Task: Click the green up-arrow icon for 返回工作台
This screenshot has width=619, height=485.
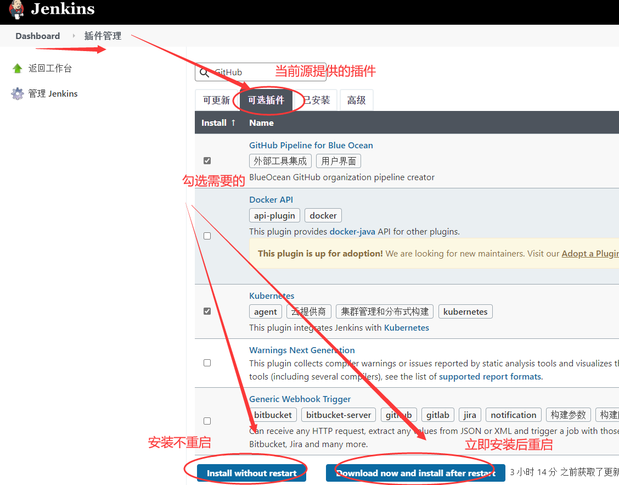Action: pos(18,68)
